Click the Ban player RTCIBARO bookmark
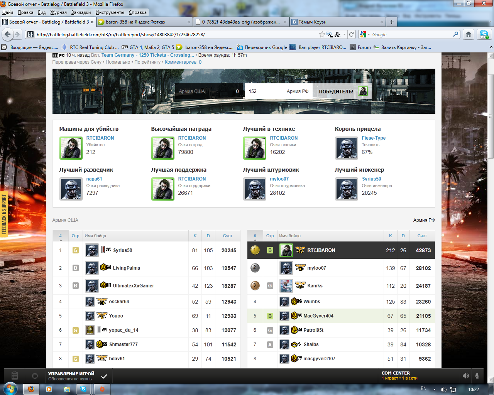Screen dimensions: 494x395 [x=318, y=47]
